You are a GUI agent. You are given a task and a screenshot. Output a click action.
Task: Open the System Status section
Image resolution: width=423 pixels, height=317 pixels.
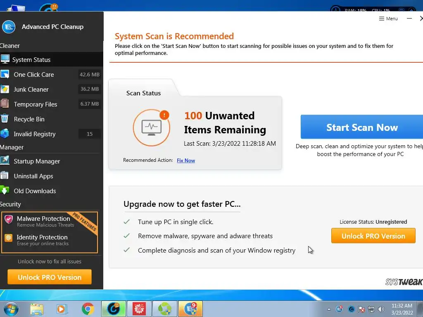click(52, 59)
